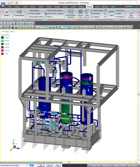
Task: Switch to the Loads ribbon tab
Action: [x=73, y=7]
